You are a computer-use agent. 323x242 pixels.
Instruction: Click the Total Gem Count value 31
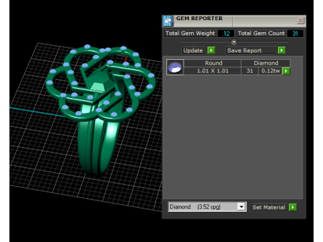pyautogui.click(x=295, y=34)
